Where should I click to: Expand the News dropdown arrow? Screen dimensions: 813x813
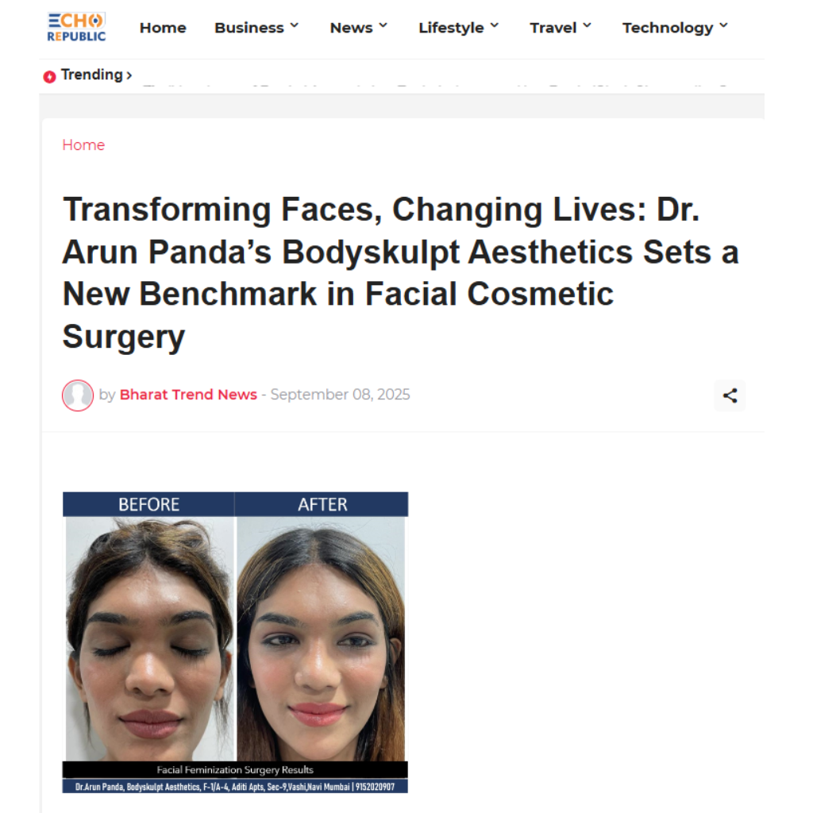click(x=383, y=25)
